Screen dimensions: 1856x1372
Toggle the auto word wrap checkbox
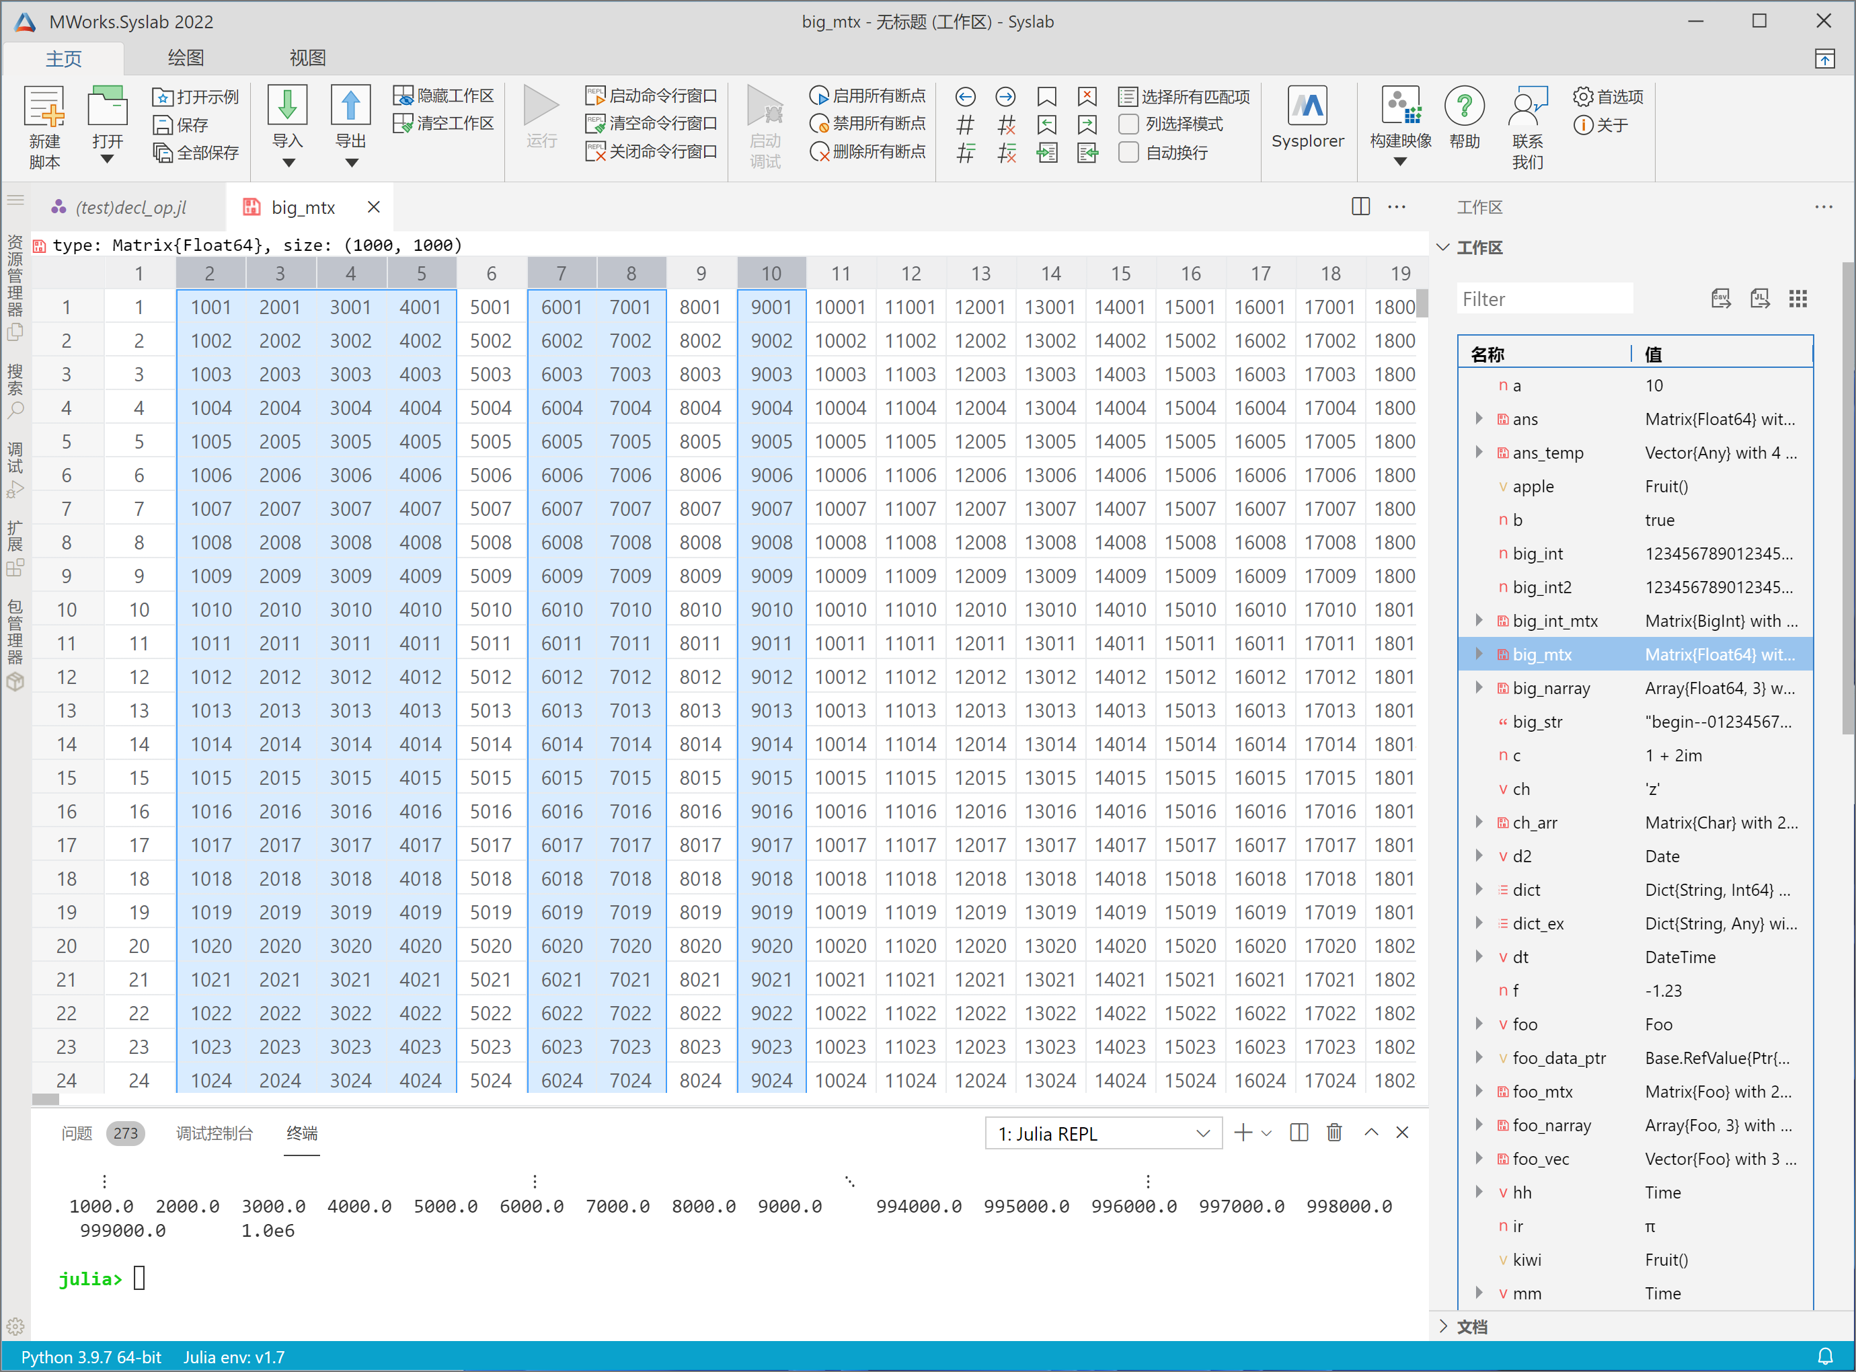click(x=1128, y=152)
